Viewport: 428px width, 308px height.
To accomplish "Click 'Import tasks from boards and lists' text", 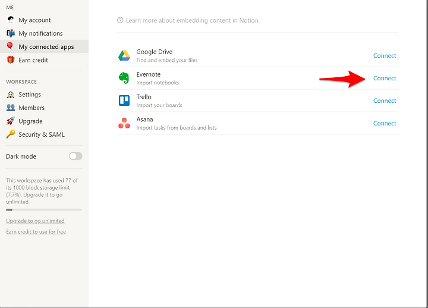I will tap(177, 128).
